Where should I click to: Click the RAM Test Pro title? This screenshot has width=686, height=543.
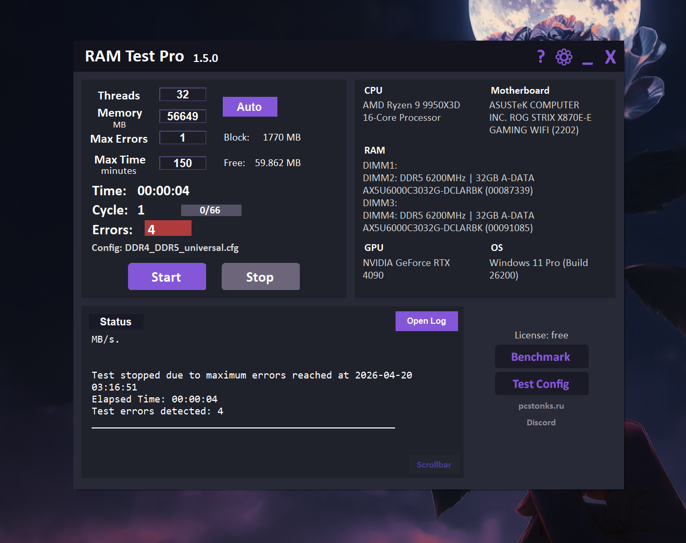tap(134, 56)
